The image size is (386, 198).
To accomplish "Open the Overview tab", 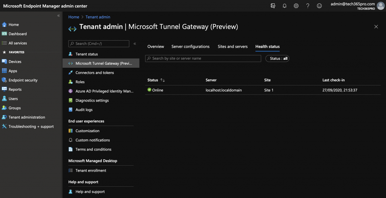I will pos(156,47).
